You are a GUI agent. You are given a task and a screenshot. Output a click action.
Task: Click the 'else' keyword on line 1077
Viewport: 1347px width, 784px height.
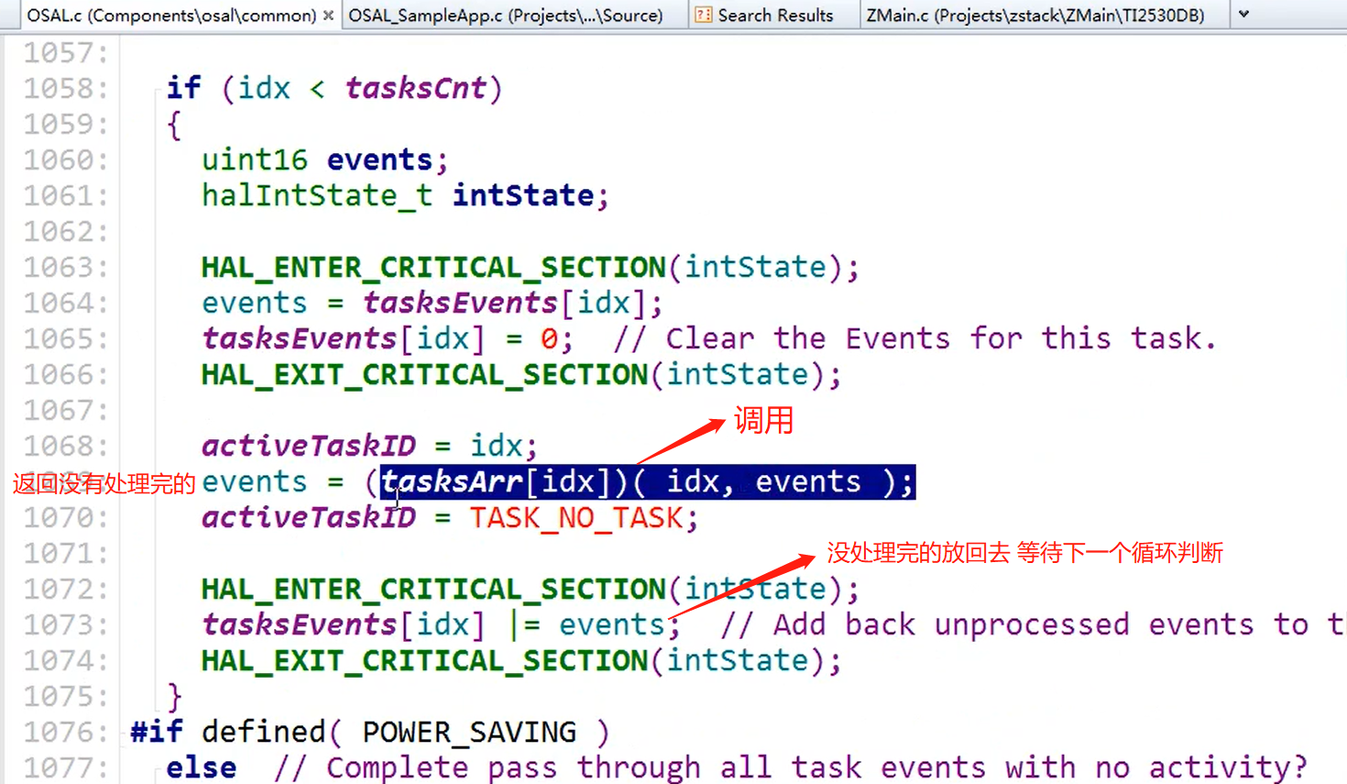[201, 768]
